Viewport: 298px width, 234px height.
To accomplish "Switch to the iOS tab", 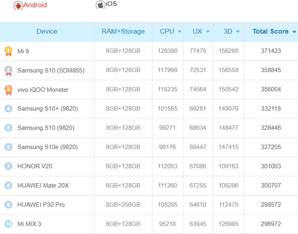I will tap(106, 4).
